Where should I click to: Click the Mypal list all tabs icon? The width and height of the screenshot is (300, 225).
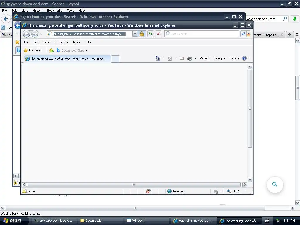pyautogui.click(x=297, y=35)
